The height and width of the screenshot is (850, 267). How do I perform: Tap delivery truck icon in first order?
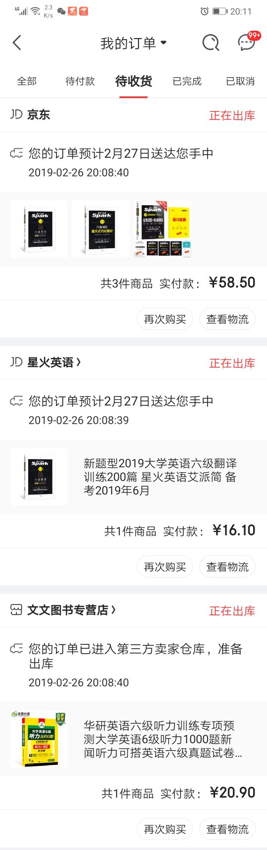[16, 154]
